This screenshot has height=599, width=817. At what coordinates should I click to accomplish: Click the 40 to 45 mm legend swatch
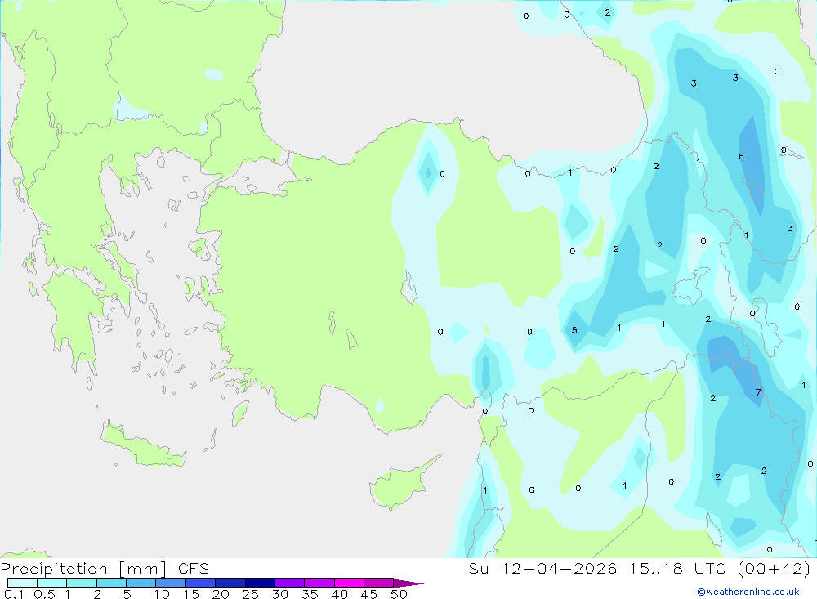point(349,583)
